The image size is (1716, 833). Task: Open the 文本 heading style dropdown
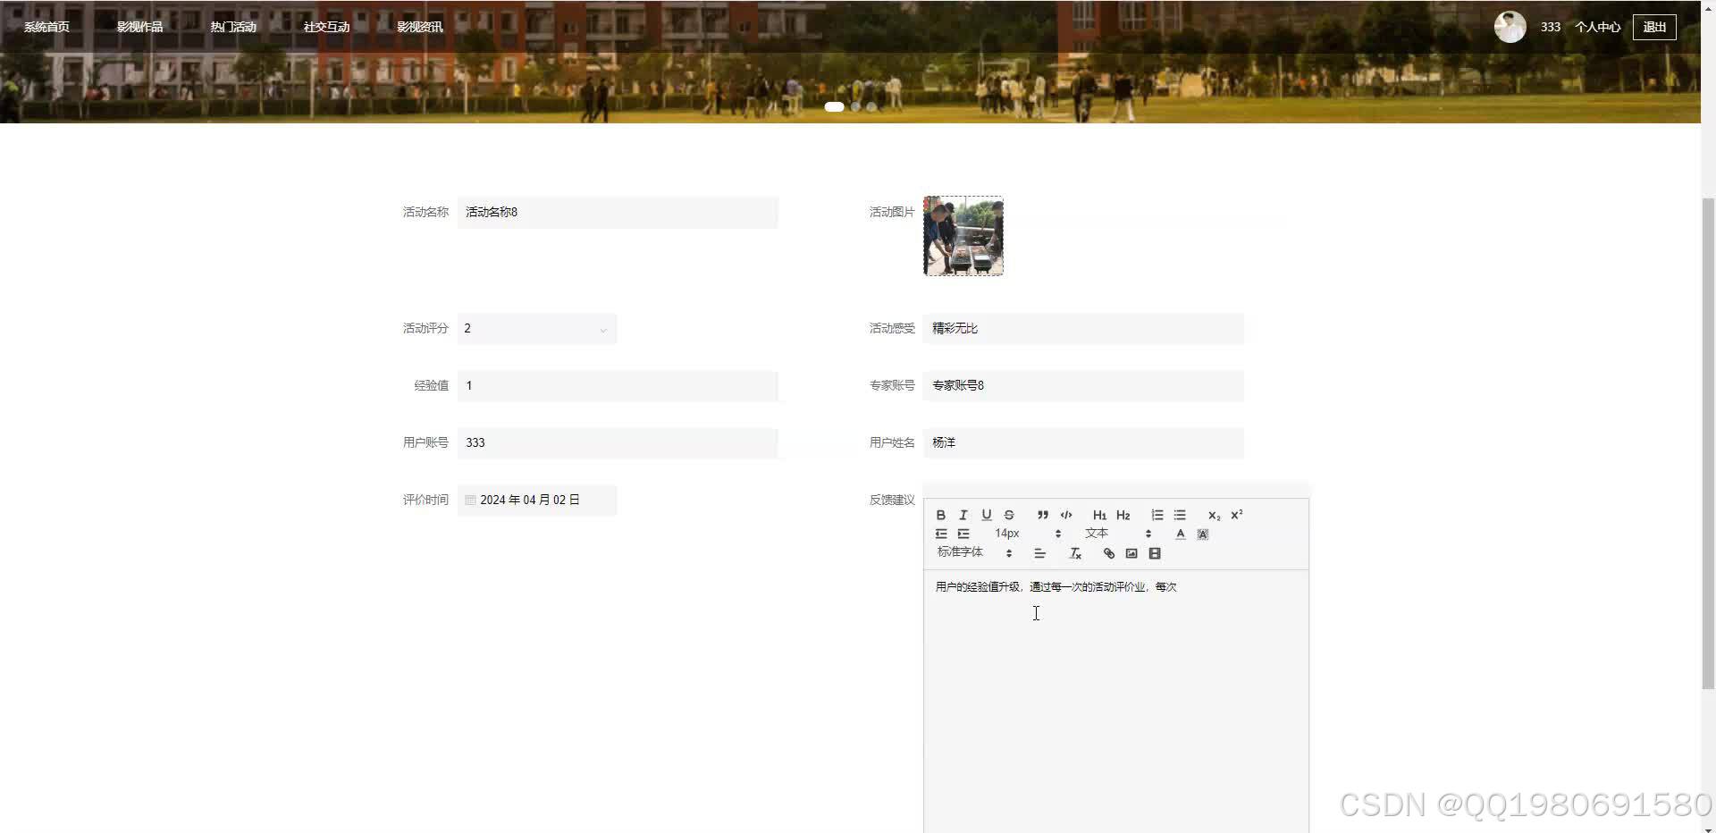pyautogui.click(x=1118, y=534)
